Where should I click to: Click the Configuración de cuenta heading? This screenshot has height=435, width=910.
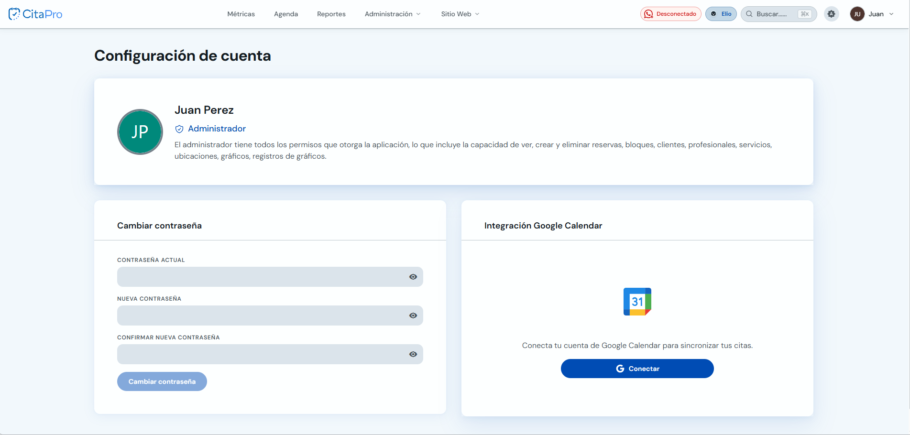183,56
